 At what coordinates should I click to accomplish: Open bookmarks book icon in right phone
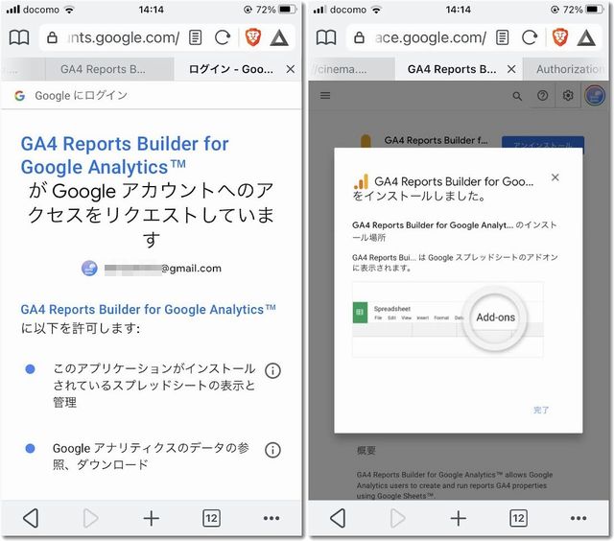pos(326,37)
